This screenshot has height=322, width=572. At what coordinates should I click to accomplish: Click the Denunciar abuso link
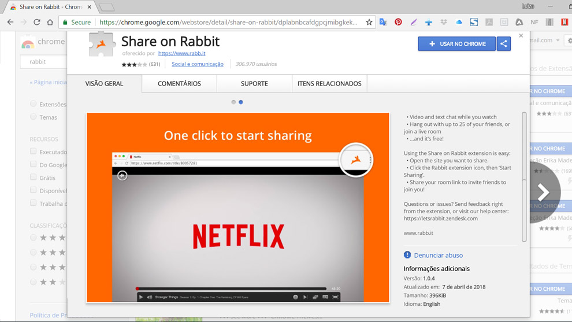pyautogui.click(x=438, y=255)
